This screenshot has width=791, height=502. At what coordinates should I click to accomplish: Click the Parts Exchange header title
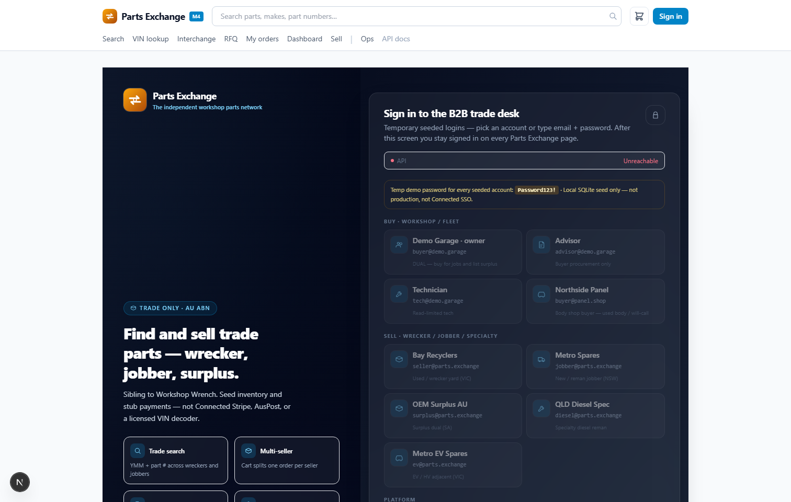point(153,16)
